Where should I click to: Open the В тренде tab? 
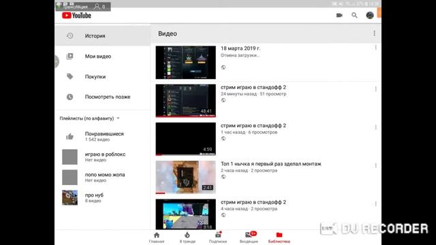coord(187,238)
